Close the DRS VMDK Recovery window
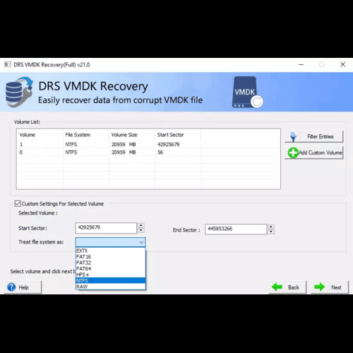The width and height of the screenshot is (353, 353). [342, 64]
